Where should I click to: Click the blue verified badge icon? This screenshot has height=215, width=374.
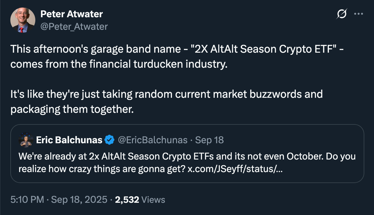pos(109,140)
